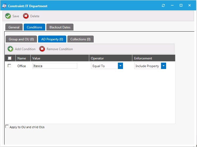Click the red Remove Condition icon
The width and height of the screenshot is (197, 147).
pyautogui.click(x=42, y=49)
